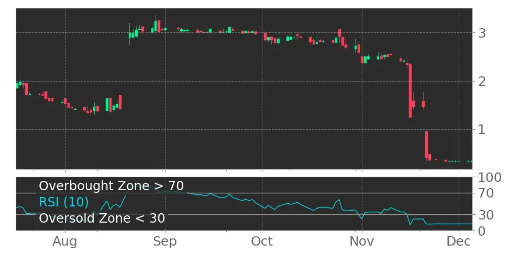
Task: Select the fourth date label on the time axis
Action: pyautogui.click(x=362, y=241)
